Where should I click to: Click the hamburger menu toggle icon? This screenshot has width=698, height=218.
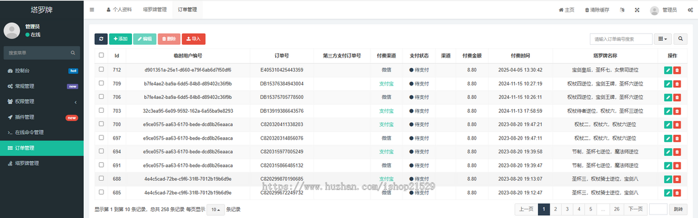coord(92,10)
